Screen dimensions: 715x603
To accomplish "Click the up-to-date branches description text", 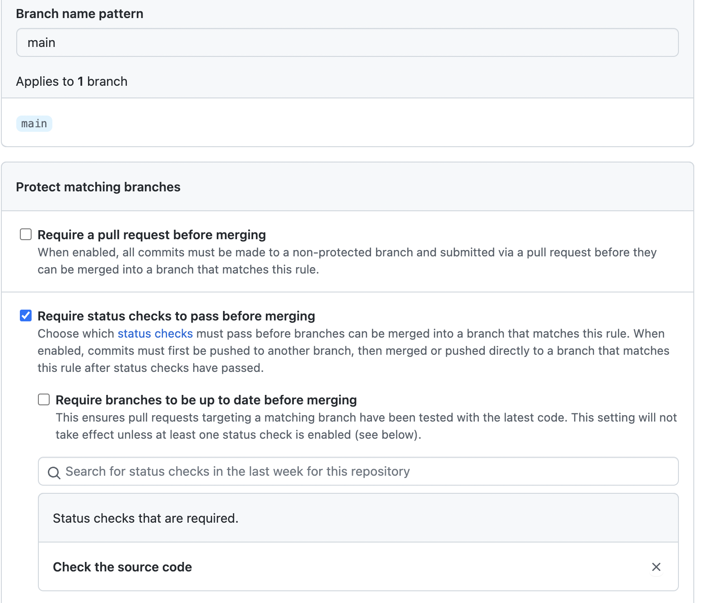I will pos(366,426).
